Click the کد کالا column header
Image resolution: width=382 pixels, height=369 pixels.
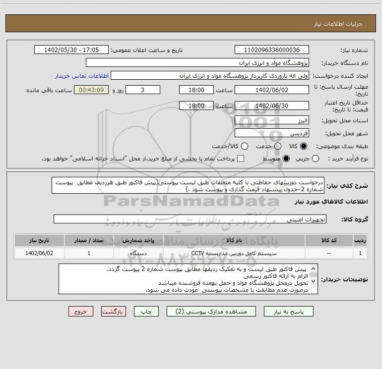tap(329, 240)
